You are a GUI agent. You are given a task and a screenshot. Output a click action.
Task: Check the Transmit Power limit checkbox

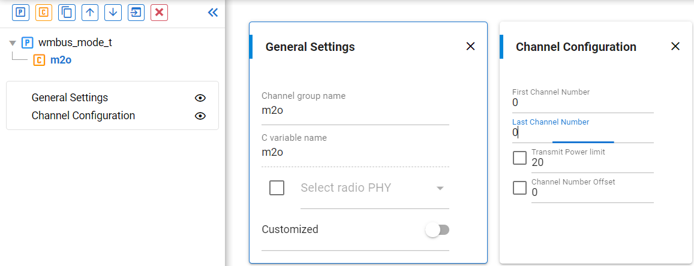[520, 158]
